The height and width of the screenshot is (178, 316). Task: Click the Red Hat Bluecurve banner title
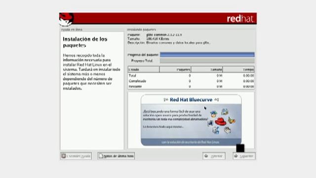coord(191,100)
